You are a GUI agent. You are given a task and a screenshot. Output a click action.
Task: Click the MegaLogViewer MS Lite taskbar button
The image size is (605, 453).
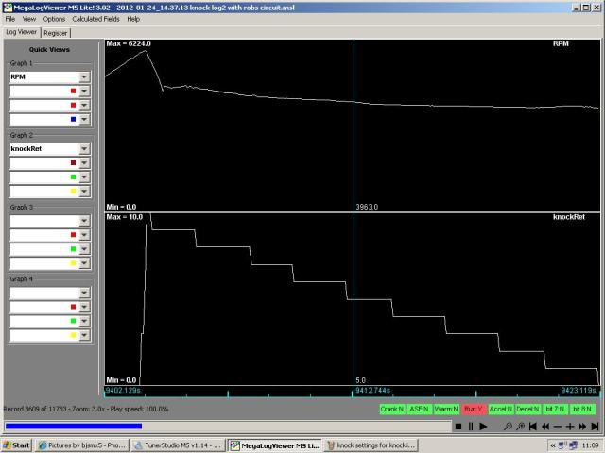(275, 445)
